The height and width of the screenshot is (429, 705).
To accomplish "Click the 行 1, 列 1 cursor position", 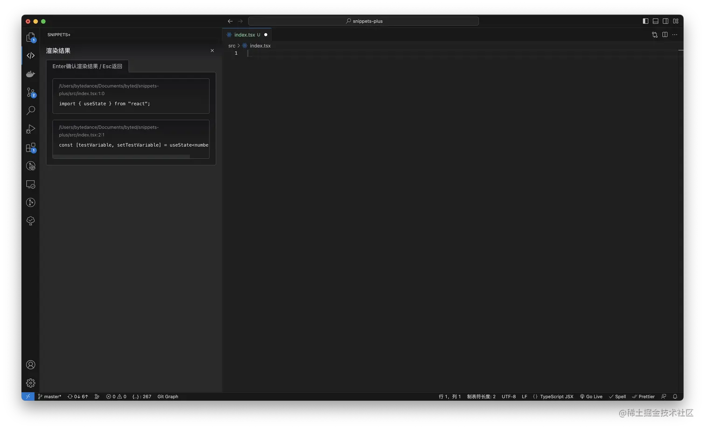I will click(449, 396).
